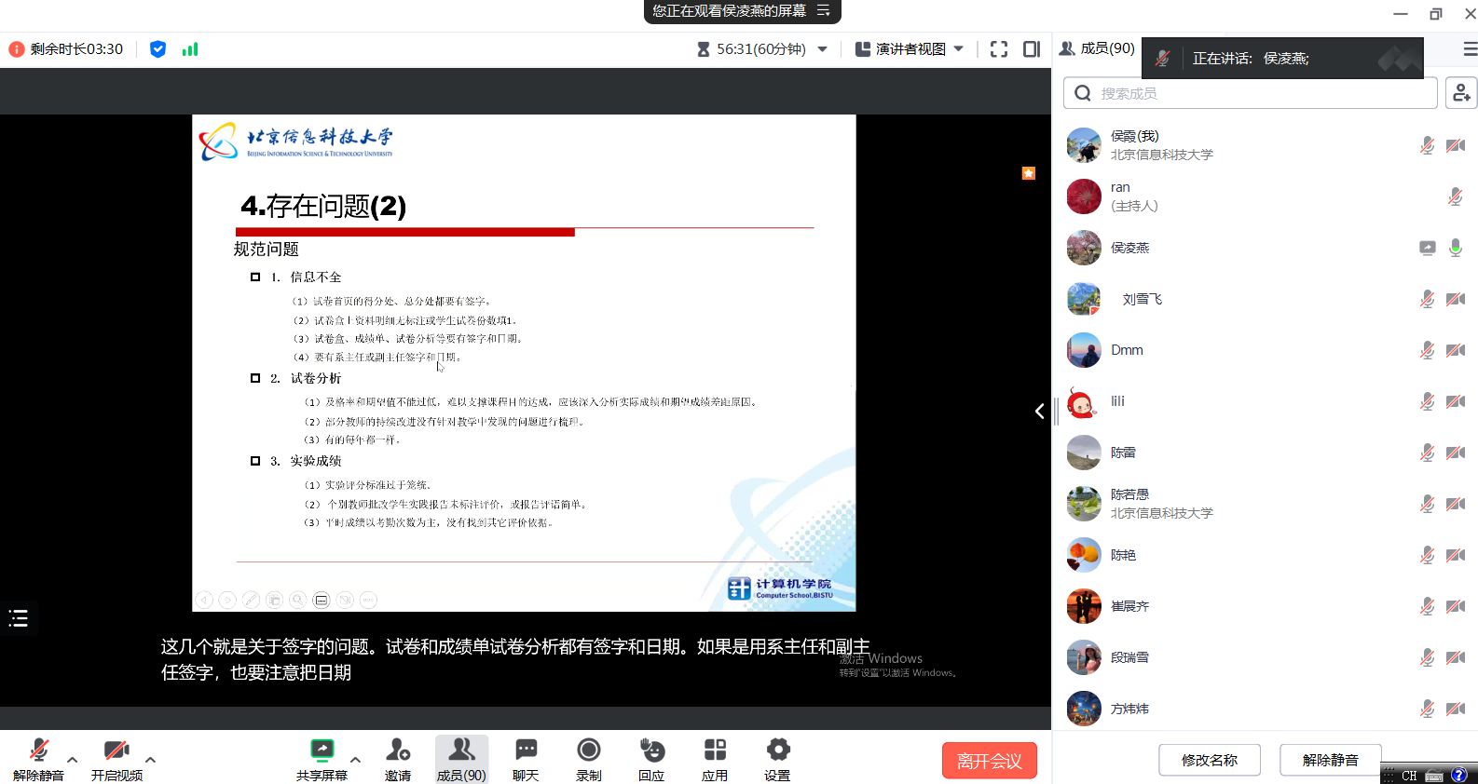
Task: Open the Invite participants icon
Action: pyautogui.click(x=398, y=759)
